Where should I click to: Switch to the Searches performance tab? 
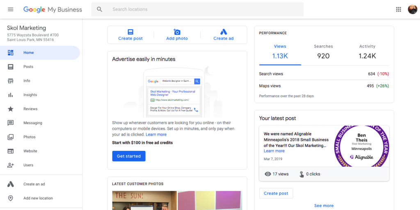(x=323, y=52)
